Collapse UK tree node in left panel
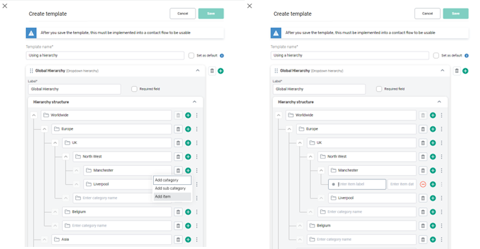The image size is (480, 249). coord(55,143)
